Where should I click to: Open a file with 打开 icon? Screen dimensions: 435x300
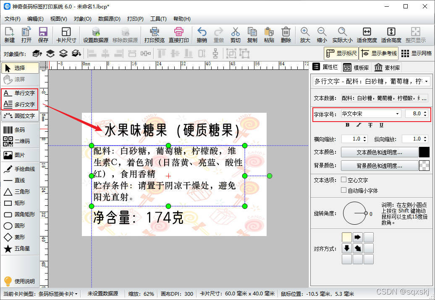click(x=26, y=35)
